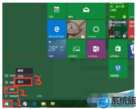136x109 pixels.
Task: Open the 电脑管家 security tile
Action: (118, 68)
